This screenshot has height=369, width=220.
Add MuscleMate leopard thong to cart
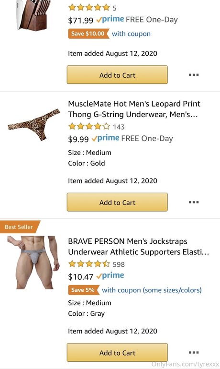click(117, 202)
